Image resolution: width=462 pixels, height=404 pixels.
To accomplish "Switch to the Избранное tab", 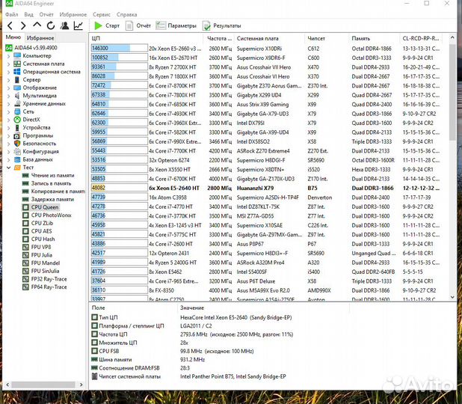I will [40, 37].
